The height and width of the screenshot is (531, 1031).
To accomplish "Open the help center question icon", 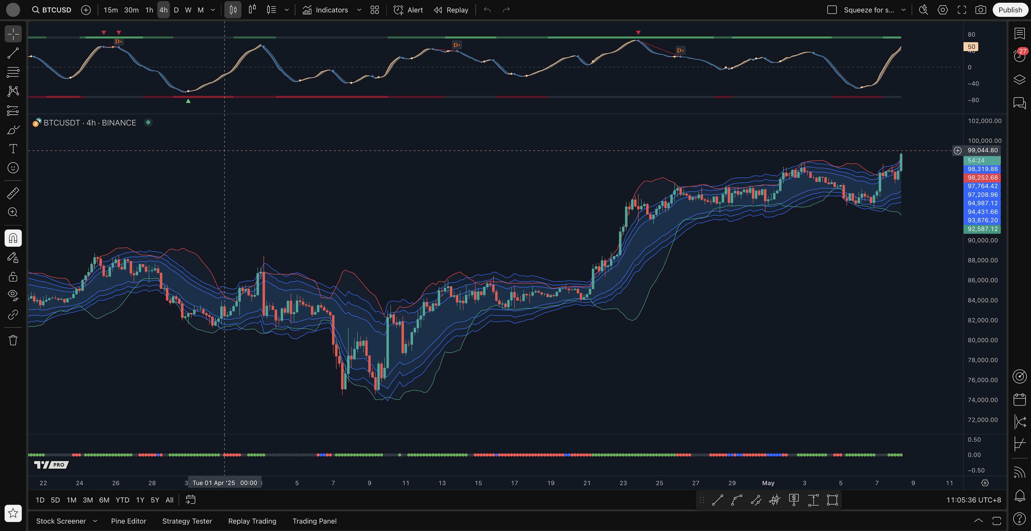I will pos(1019,519).
